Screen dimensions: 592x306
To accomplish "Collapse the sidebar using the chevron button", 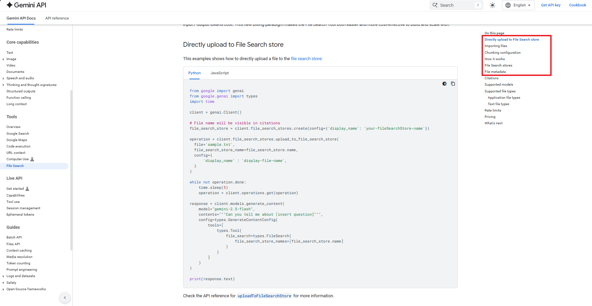I will 65,298.
